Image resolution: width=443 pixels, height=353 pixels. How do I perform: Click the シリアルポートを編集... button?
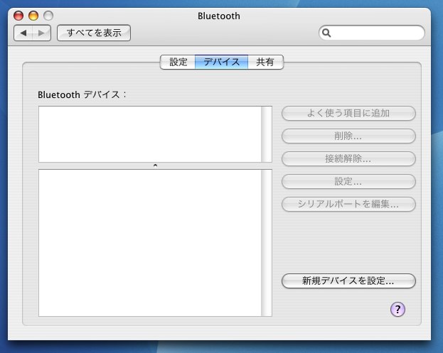point(348,204)
